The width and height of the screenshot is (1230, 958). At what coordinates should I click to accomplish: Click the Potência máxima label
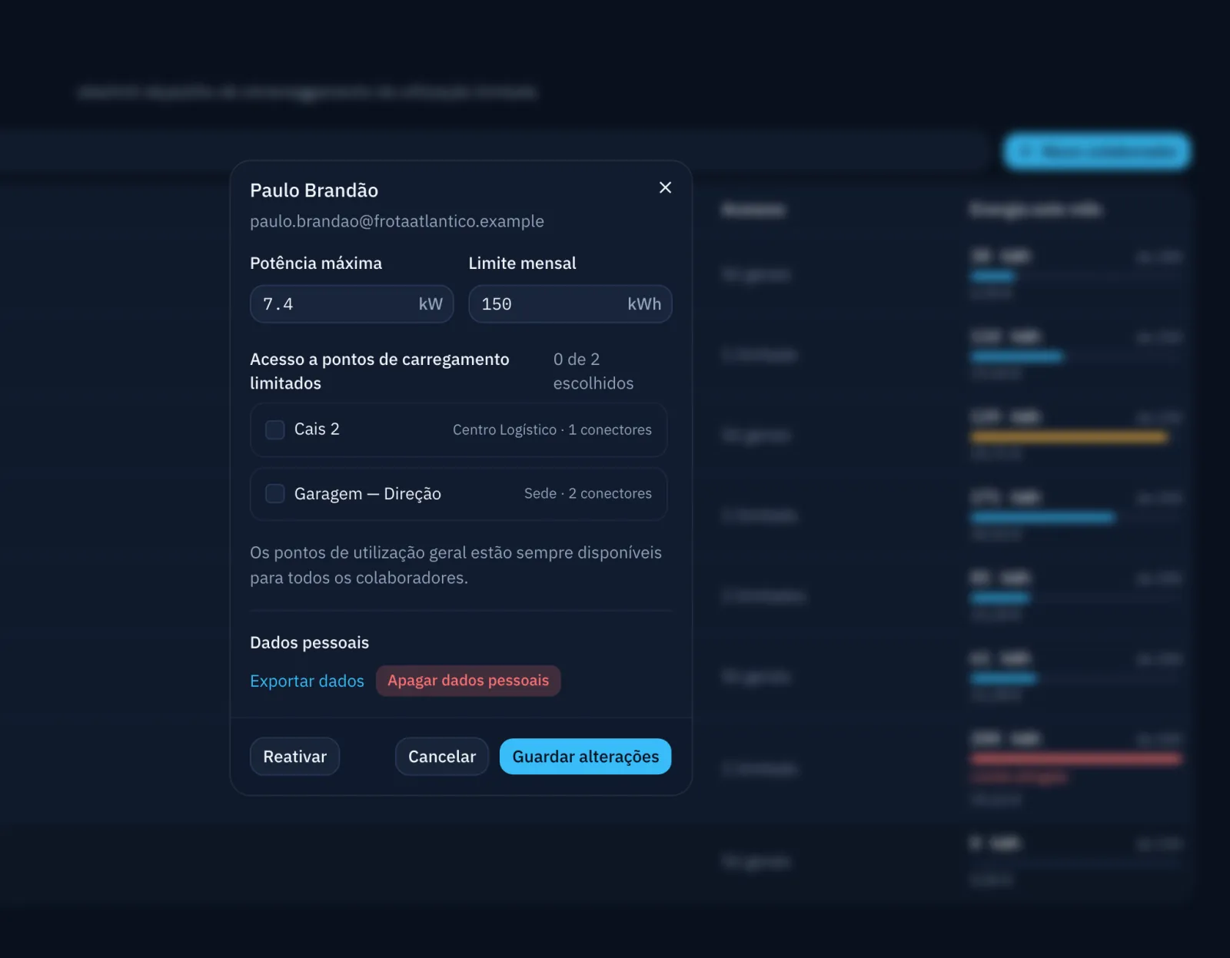pyautogui.click(x=316, y=263)
